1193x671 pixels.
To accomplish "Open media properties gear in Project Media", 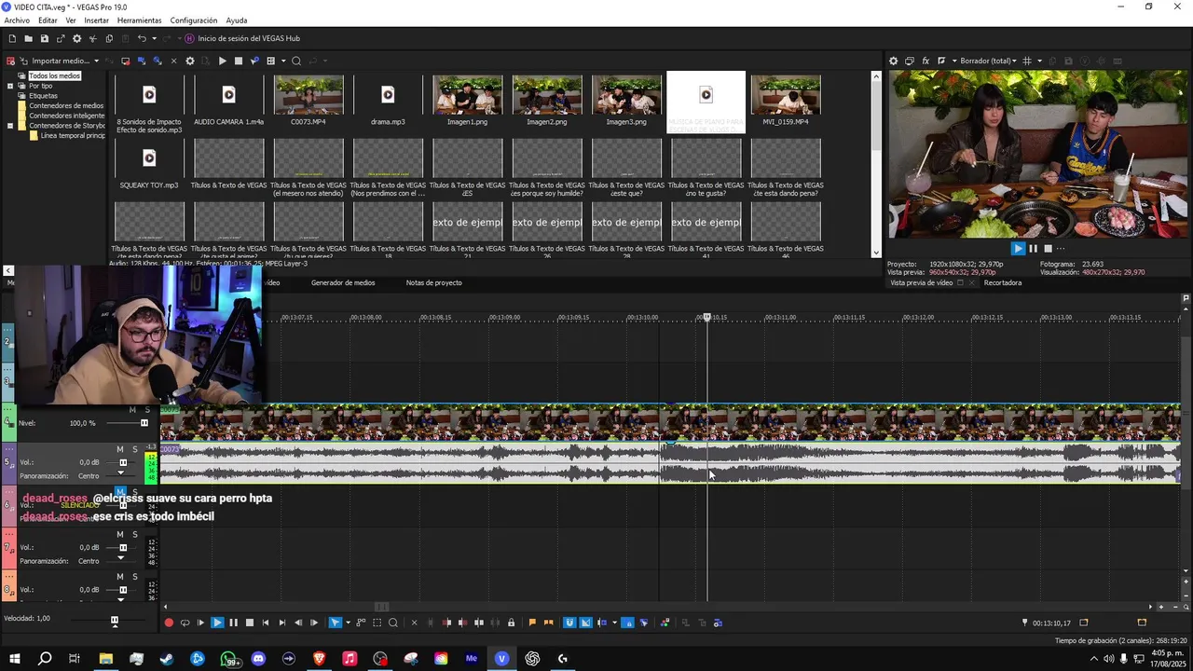I will [190, 61].
